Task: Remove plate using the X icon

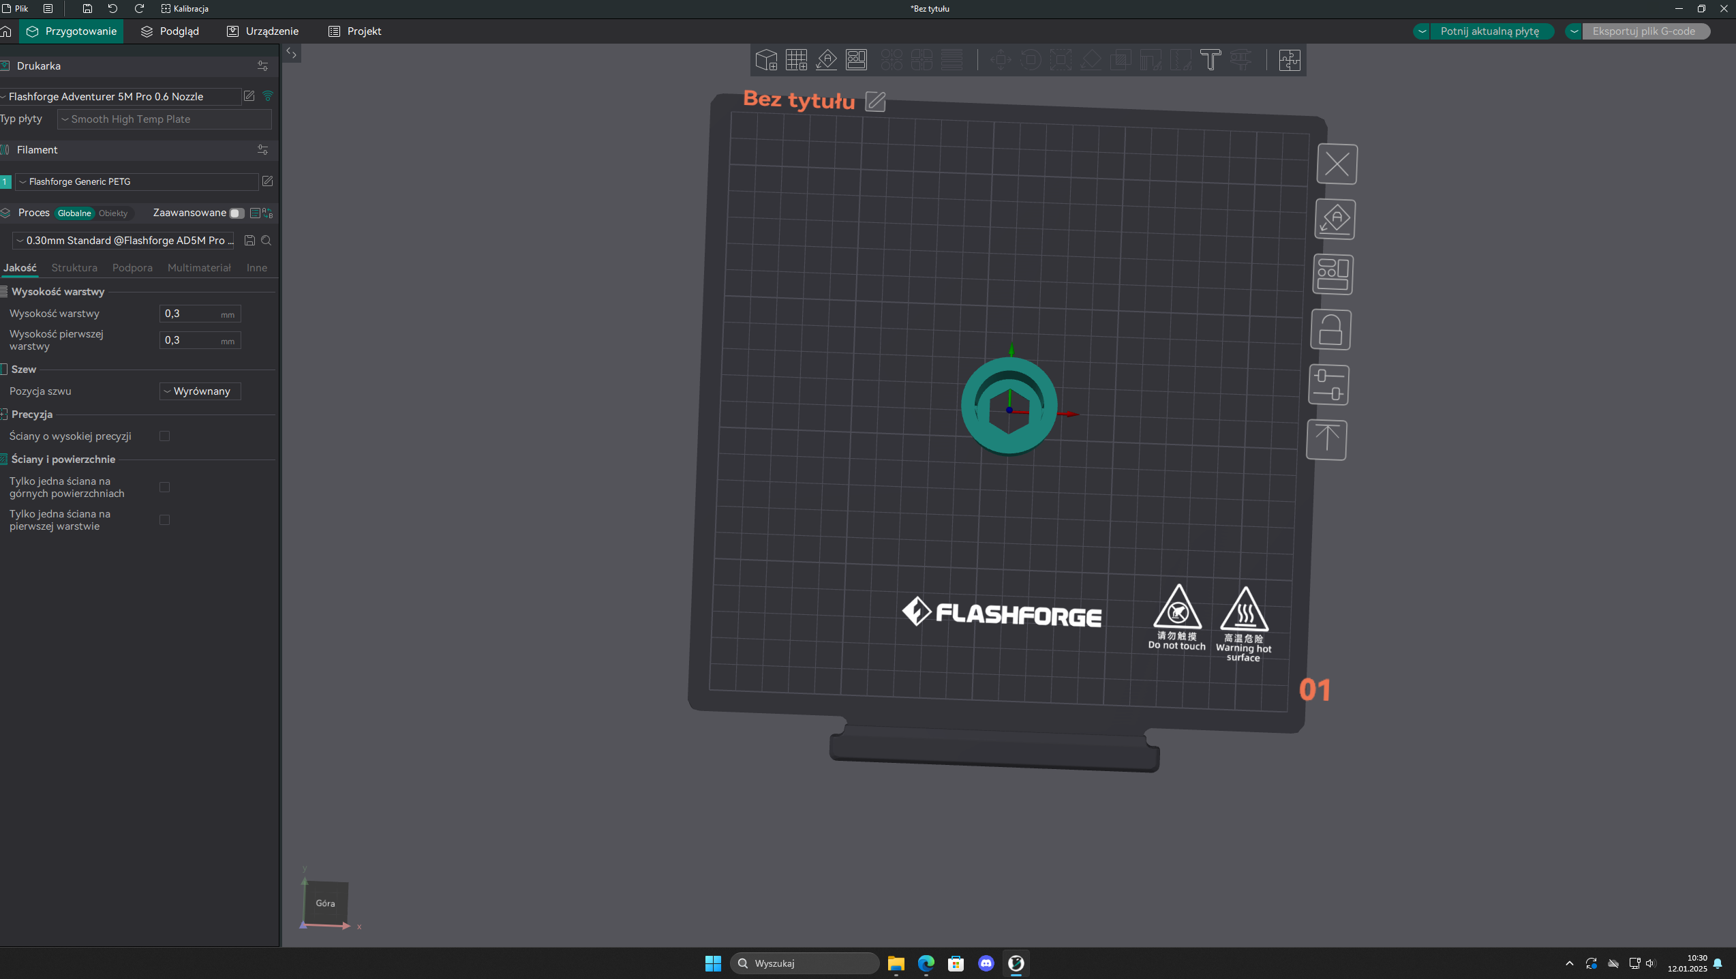Action: click(1337, 164)
